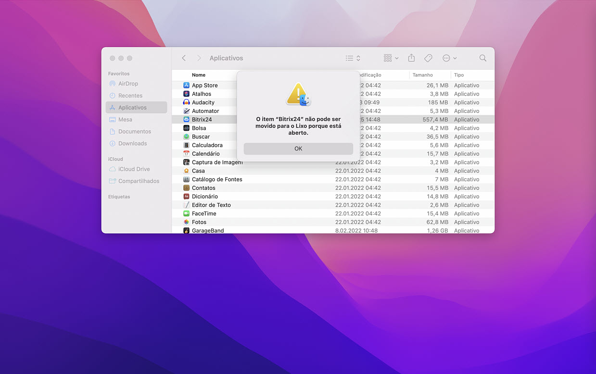
Task: Select AirDrop in the sidebar
Action: click(128, 84)
